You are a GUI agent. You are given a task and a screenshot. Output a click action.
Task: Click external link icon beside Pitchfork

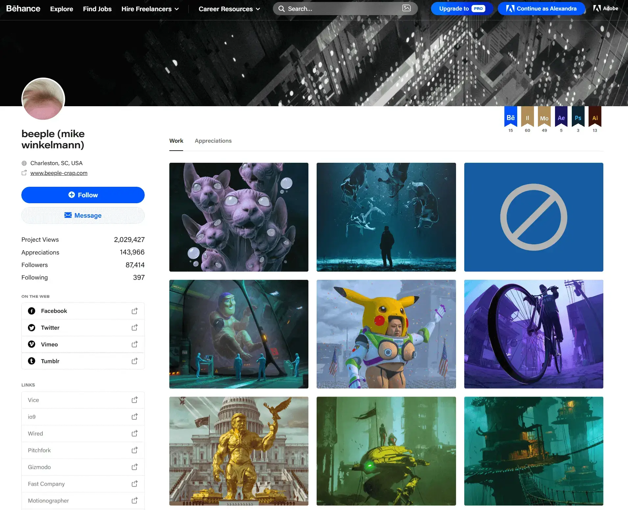click(134, 450)
